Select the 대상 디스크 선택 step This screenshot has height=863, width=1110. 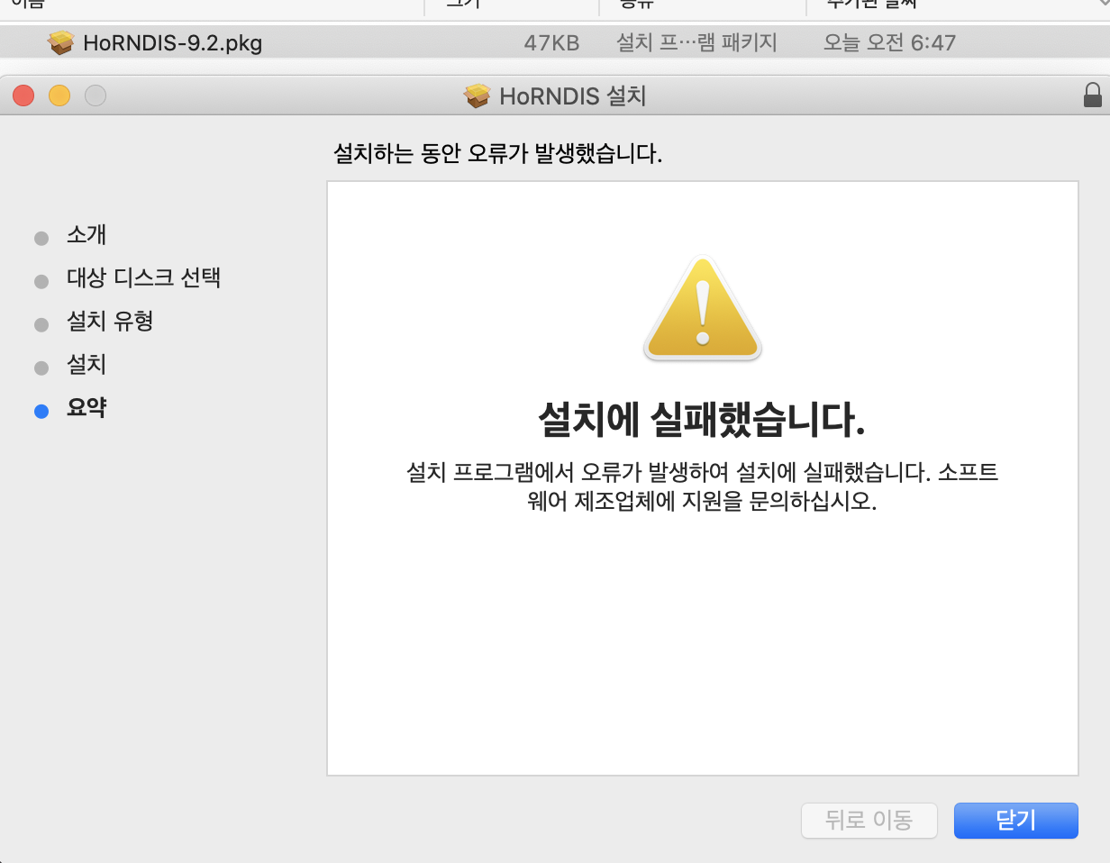click(x=143, y=277)
